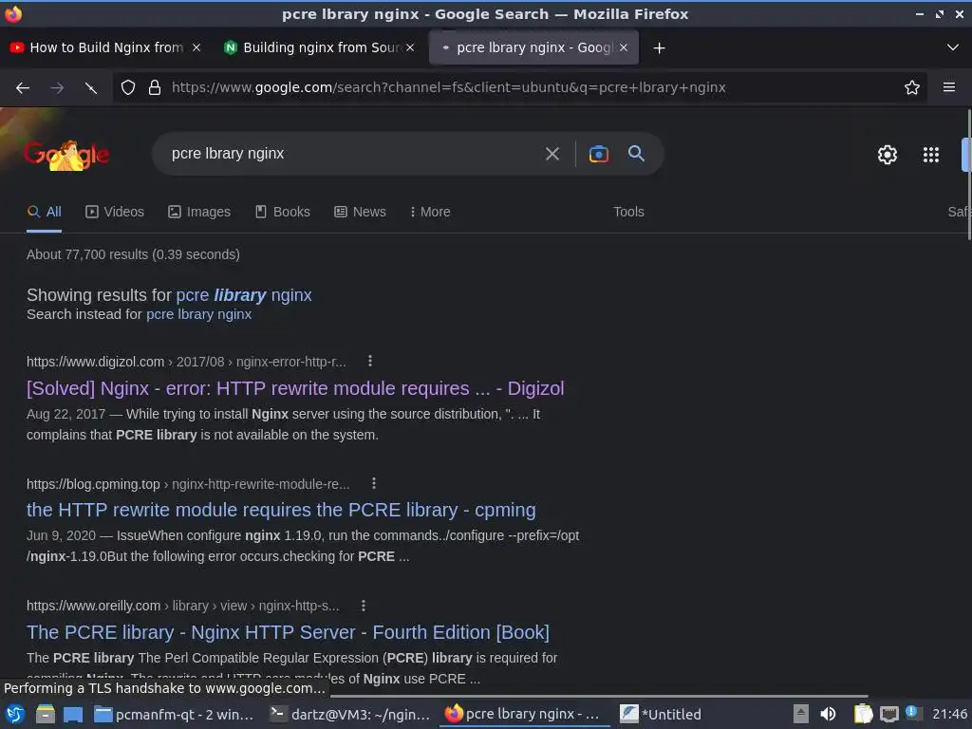Image resolution: width=972 pixels, height=729 pixels.
Task: Search instead for pcre lbrary nginx
Action: (x=198, y=314)
